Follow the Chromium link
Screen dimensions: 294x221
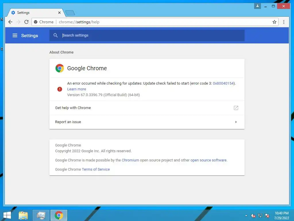coord(130,160)
